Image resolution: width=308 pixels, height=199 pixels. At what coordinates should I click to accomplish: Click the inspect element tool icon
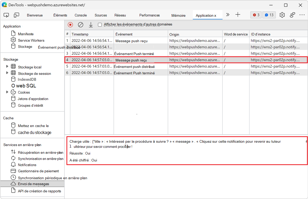[6, 15]
